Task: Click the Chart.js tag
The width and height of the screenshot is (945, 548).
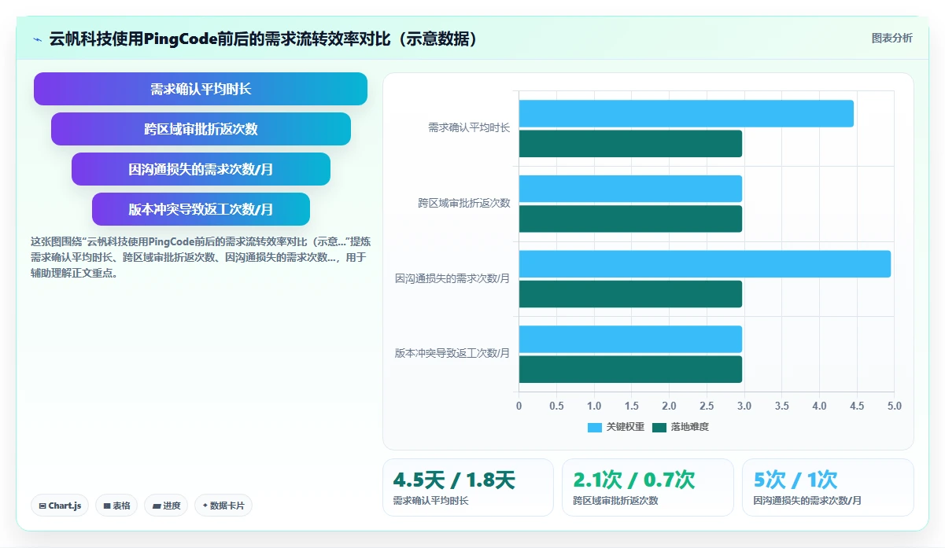Action: pos(60,506)
